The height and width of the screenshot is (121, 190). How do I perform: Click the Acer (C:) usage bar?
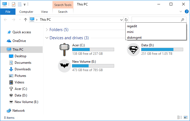[x=93, y=49]
